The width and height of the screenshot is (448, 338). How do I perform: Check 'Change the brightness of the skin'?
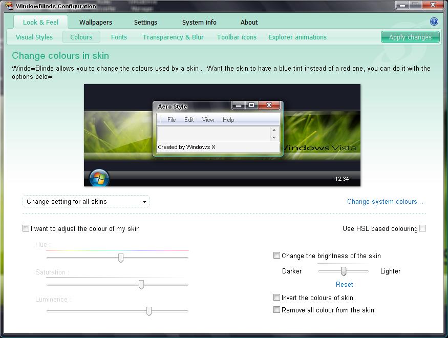(x=276, y=255)
